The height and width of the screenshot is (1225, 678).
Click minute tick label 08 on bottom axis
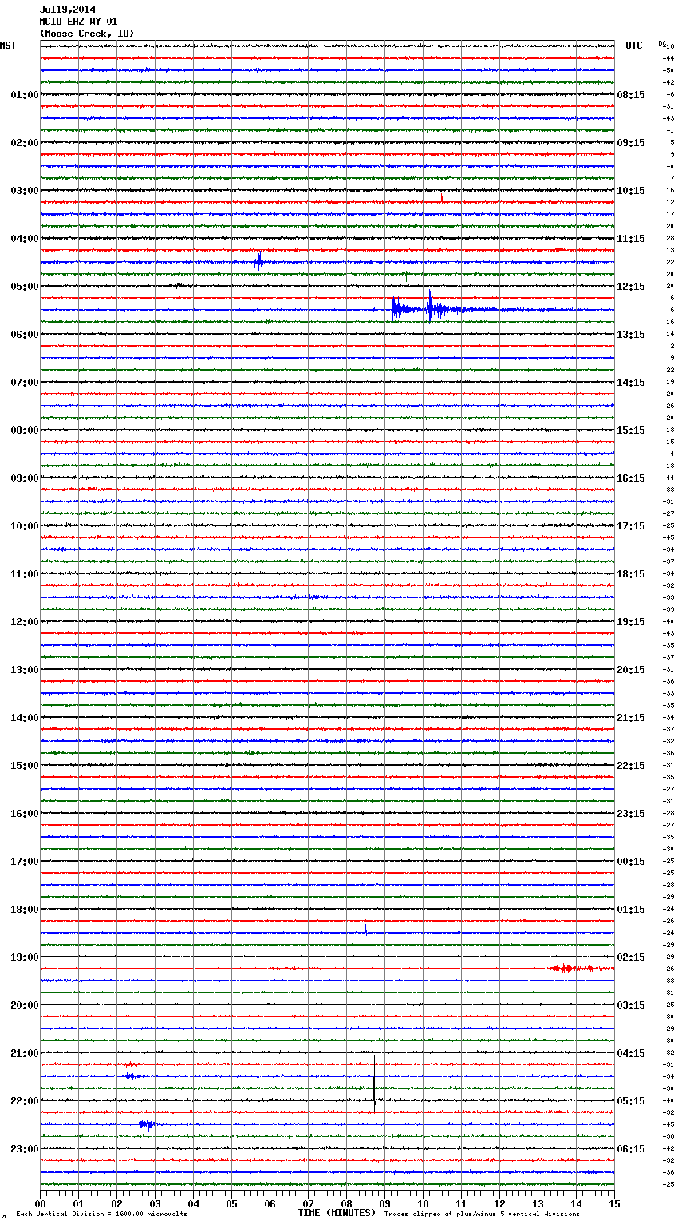[x=346, y=1203]
